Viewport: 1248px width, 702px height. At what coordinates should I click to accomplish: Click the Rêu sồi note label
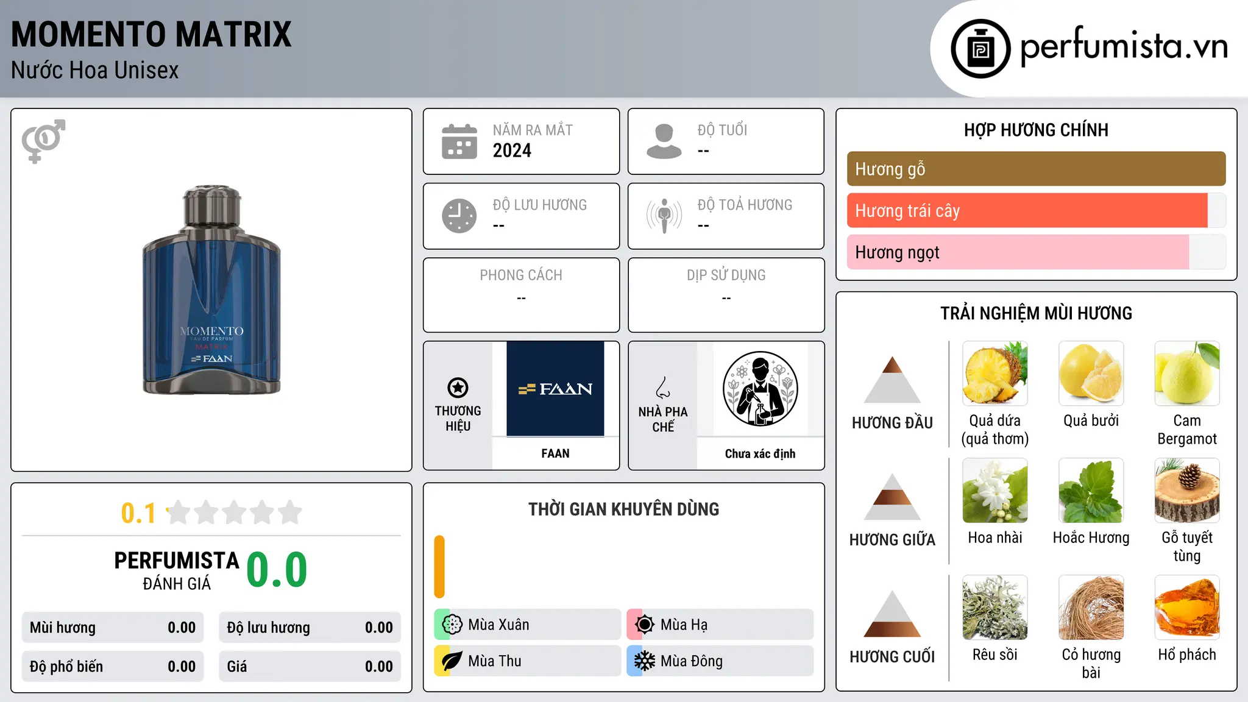[995, 654]
